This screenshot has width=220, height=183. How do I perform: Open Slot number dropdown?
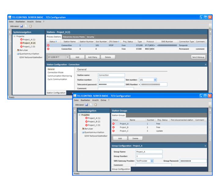coord(155,80)
